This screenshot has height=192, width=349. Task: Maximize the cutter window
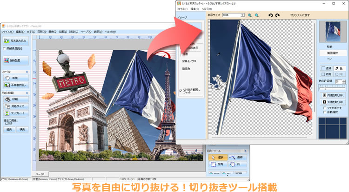coord(334,3)
